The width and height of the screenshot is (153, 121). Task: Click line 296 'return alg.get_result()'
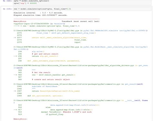click(36, 56)
